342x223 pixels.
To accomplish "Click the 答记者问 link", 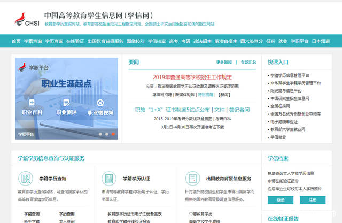I will pos(239,110).
